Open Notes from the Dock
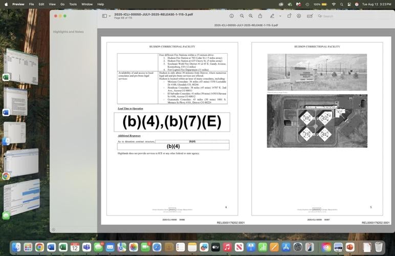Image resolution: width=395 pixels, height=256 pixels. [192, 247]
